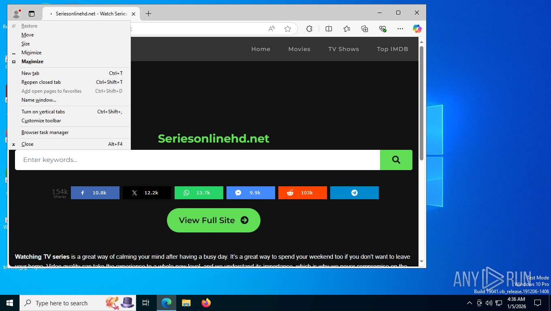Click the green search magnifier button

tap(396, 160)
